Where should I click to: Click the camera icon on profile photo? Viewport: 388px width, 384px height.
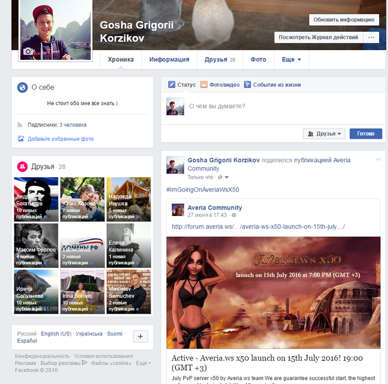point(28,51)
